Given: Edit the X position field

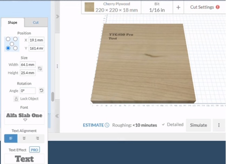Looking at the screenshot, I should coord(36,40).
